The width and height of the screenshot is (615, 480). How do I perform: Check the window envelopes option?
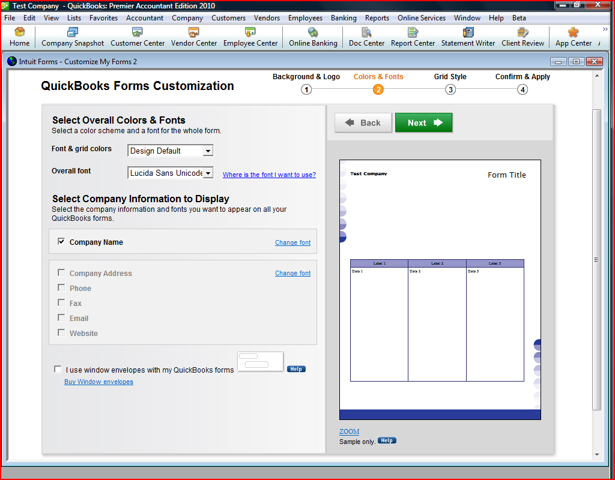(58, 369)
